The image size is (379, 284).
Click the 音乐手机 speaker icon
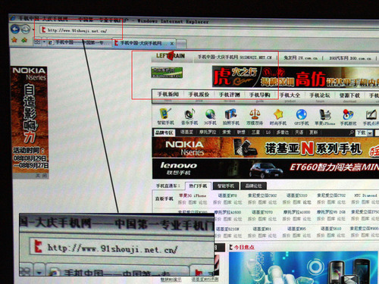(189, 114)
